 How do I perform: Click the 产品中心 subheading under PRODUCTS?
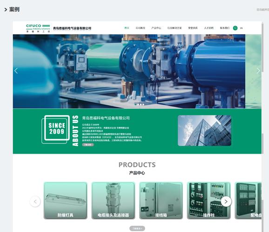137,173
